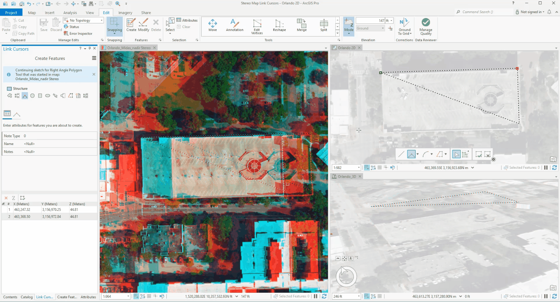Image resolution: width=560 pixels, height=302 pixels.
Task: Switch to the Imagery ribbon tab
Action: click(125, 13)
